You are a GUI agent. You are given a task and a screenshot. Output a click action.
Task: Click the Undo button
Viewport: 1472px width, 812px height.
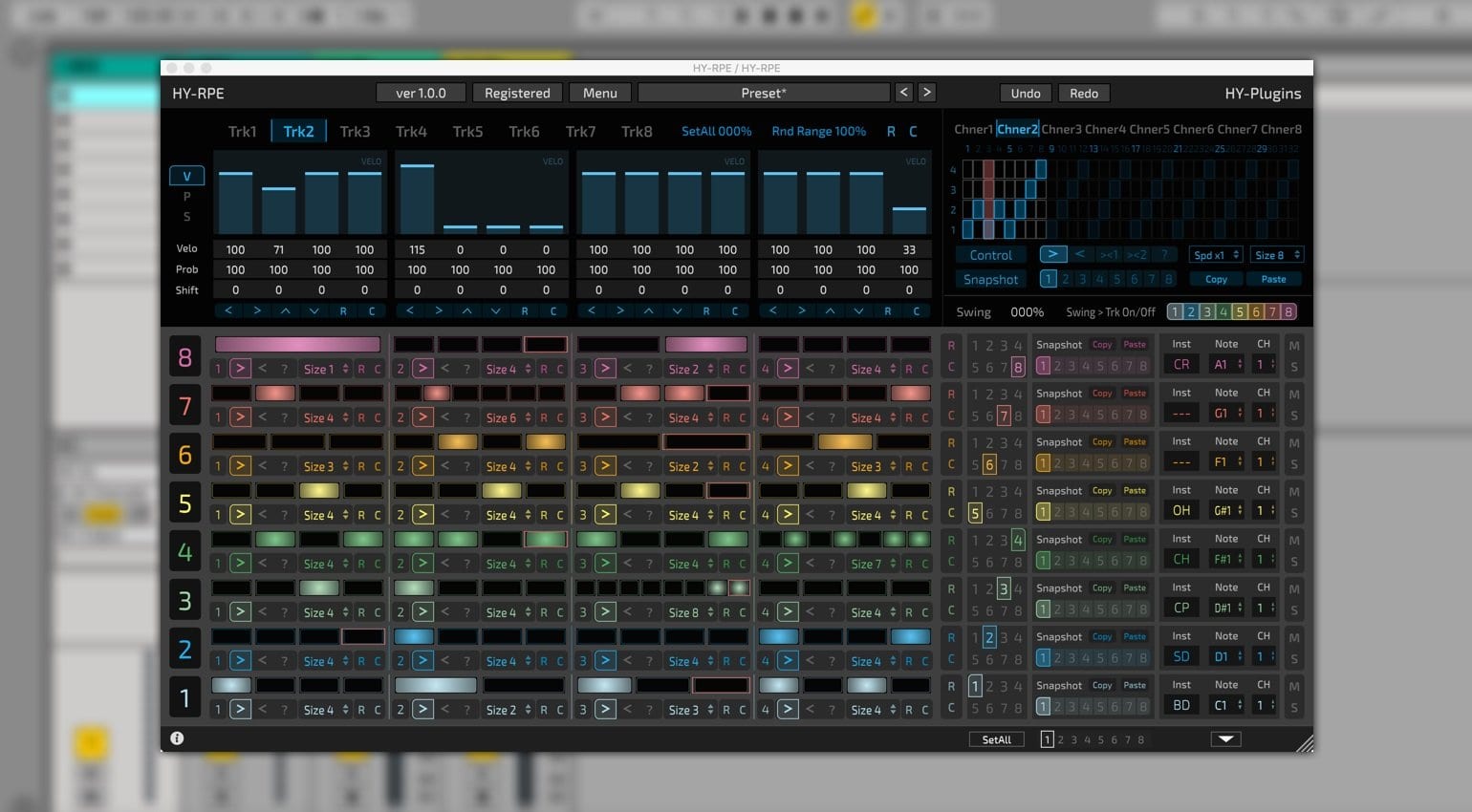click(x=1026, y=93)
